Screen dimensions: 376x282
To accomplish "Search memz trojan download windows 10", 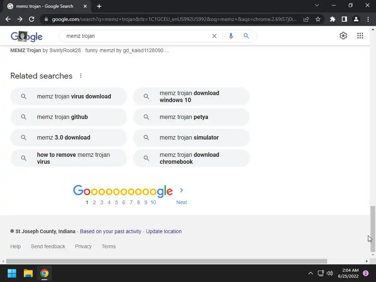I will 191,97.
